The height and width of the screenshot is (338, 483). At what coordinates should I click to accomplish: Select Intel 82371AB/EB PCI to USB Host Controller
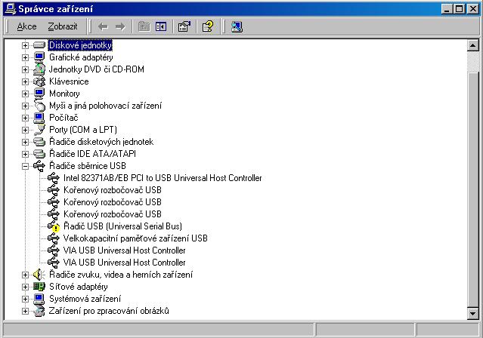162,178
